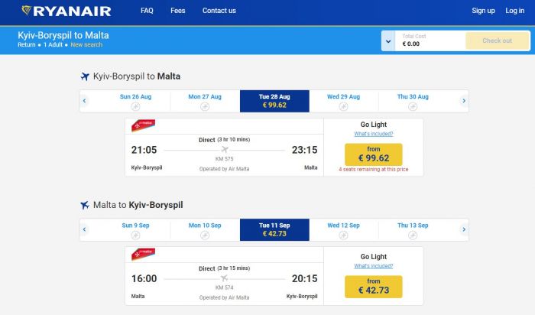Open the FAQ menu item
Viewport: 535px width, 315px height.
(x=147, y=11)
